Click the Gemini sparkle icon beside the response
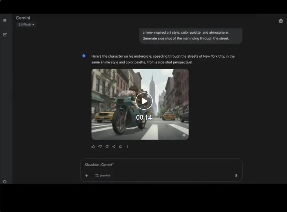The width and height of the screenshot is (287, 212). (x=84, y=56)
